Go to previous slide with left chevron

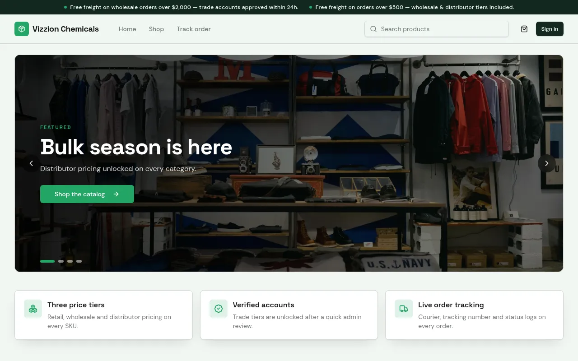point(31,163)
